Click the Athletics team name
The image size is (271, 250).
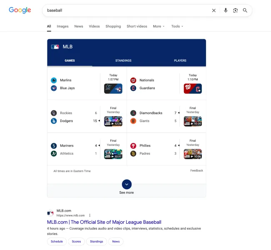pyautogui.click(x=67, y=153)
